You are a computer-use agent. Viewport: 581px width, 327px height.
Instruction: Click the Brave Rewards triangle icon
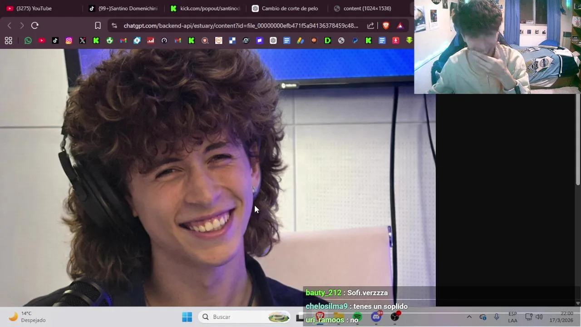click(x=400, y=25)
